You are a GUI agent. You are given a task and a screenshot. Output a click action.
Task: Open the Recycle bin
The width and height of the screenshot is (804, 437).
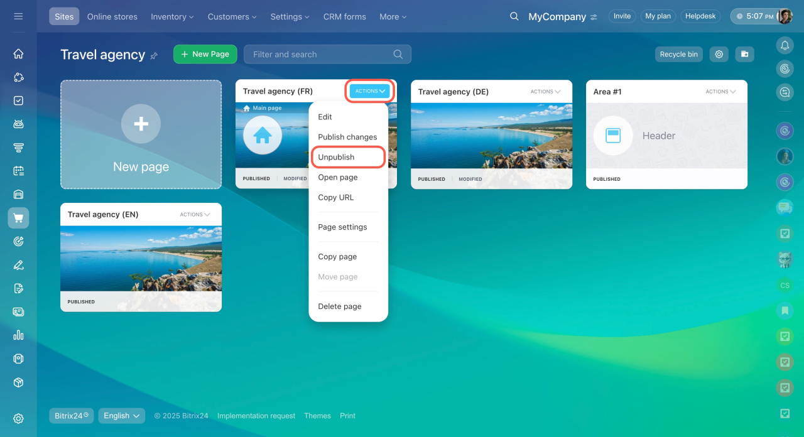[678, 54]
